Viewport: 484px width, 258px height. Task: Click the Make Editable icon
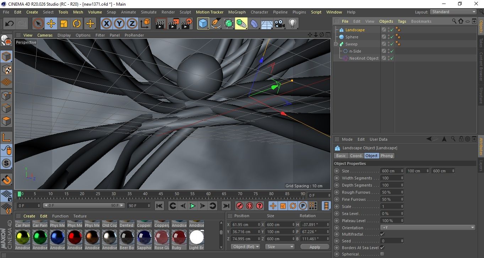pos(7,41)
